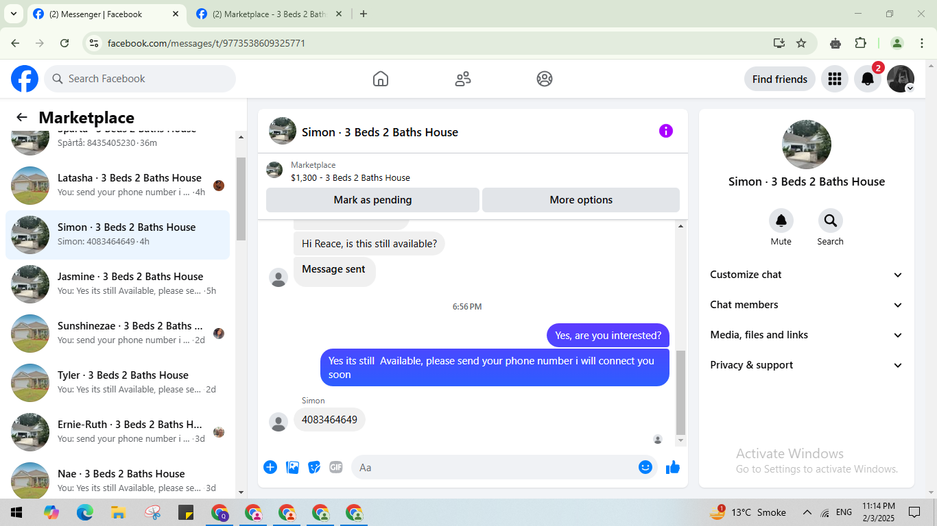Image resolution: width=937 pixels, height=526 pixels.
Task: Open more actions plus icon
Action: pos(270,467)
